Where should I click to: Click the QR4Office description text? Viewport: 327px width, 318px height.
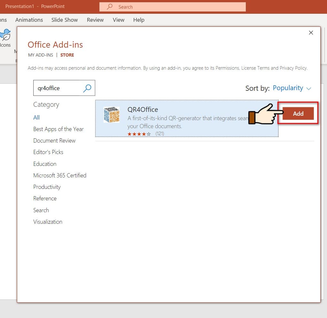[188, 122]
